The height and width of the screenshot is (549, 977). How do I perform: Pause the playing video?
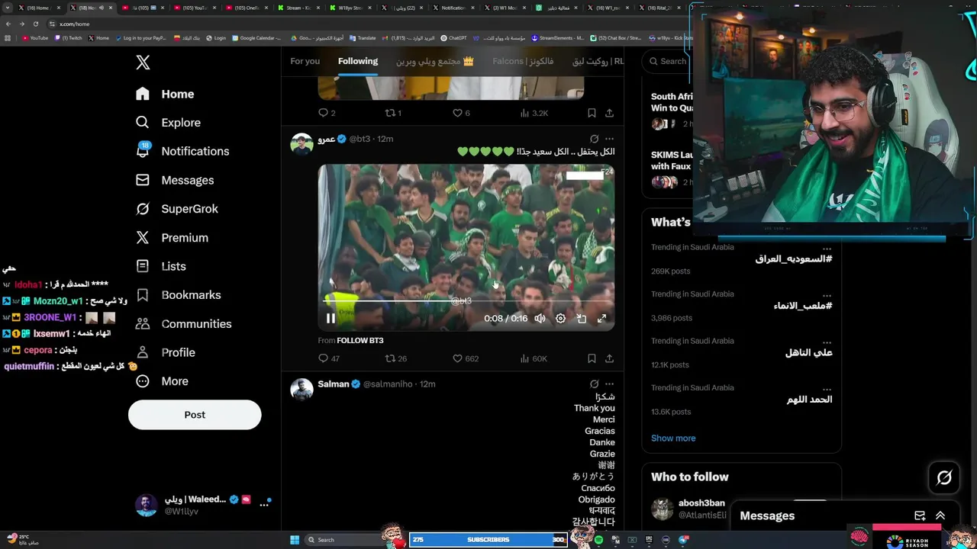coord(331,319)
